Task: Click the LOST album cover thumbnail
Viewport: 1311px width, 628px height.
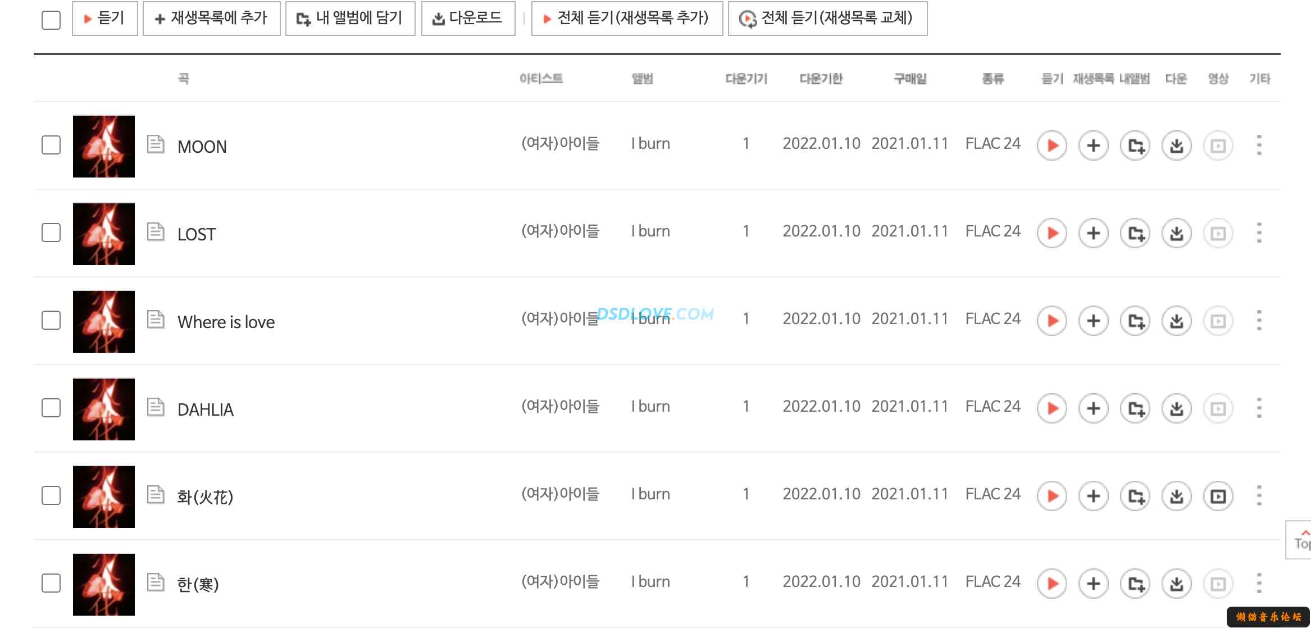Action: (104, 234)
